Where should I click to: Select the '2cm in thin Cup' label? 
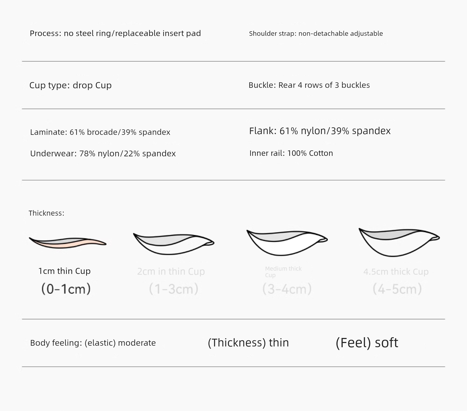171,272
